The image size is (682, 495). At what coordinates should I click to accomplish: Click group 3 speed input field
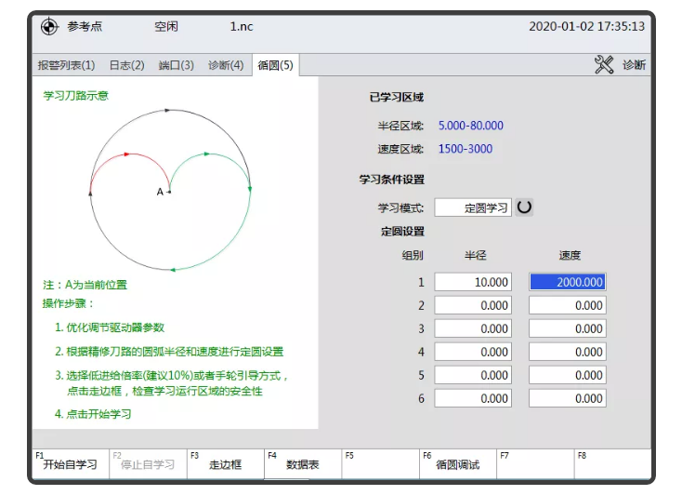[x=567, y=328]
